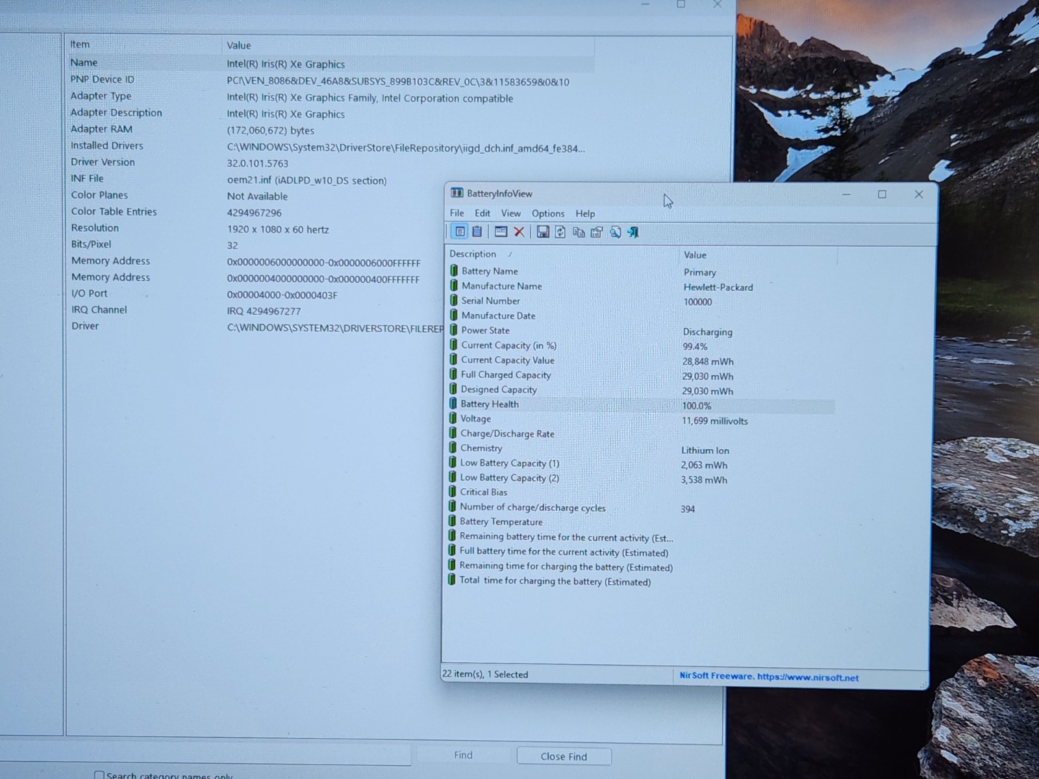This screenshot has width=1039, height=779.
Task: Click battery icon beside Voltage row
Action: pyautogui.click(x=453, y=418)
